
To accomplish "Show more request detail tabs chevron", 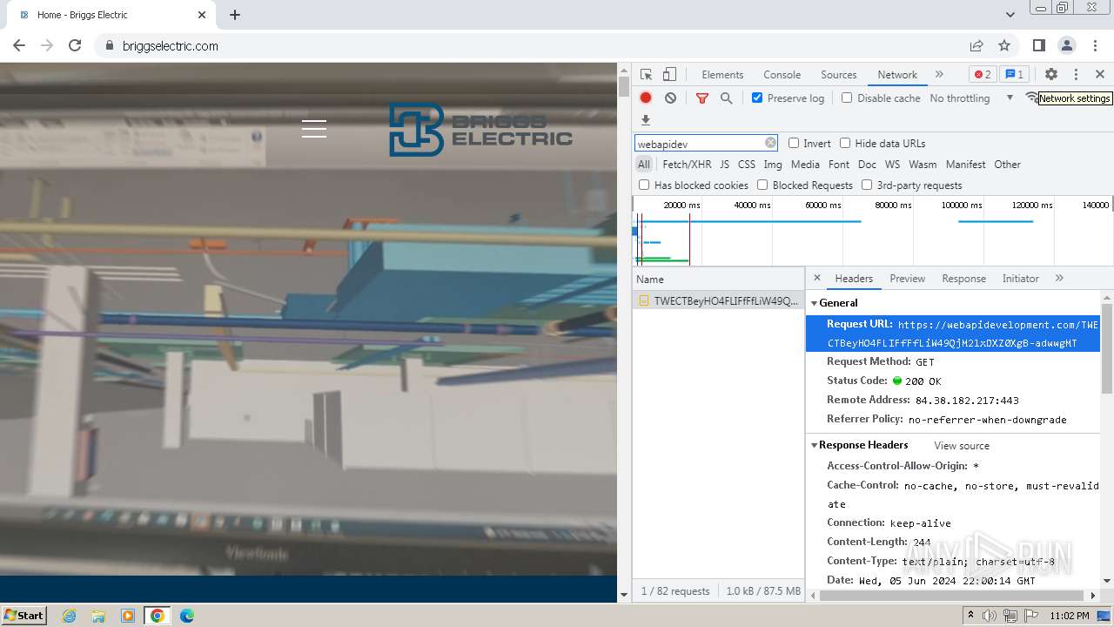I will (1059, 278).
